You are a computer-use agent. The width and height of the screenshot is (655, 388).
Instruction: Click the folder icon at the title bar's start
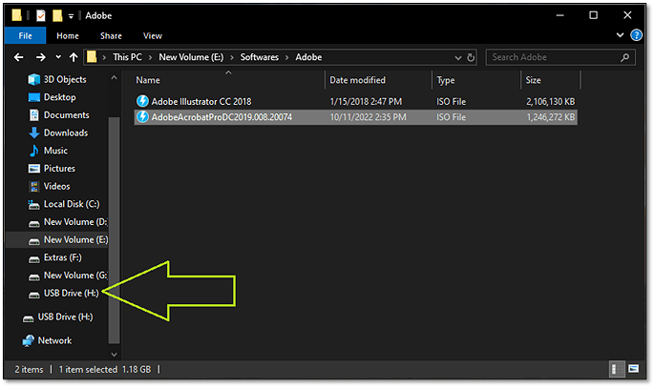click(16, 16)
